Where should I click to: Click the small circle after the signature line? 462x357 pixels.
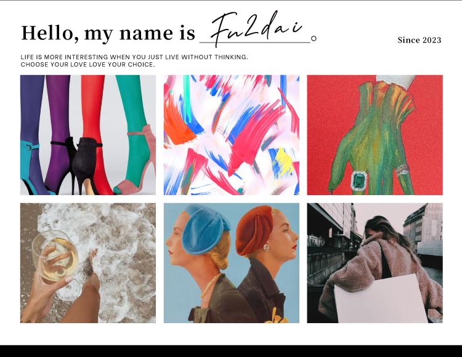point(314,39)
